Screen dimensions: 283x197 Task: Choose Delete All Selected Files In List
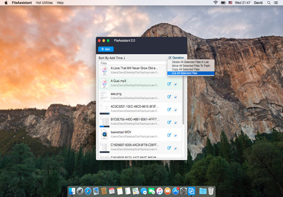click(191, 62)
